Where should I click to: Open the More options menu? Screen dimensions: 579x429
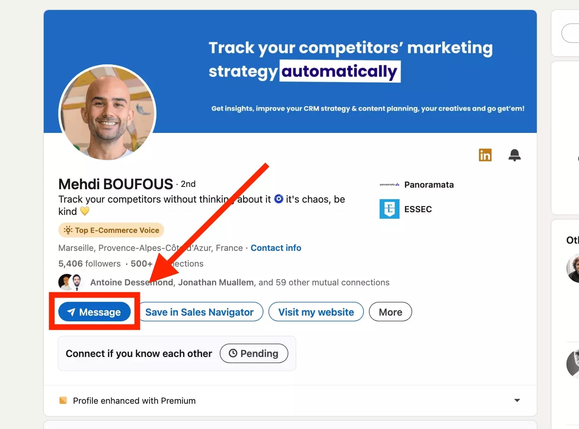tap(390, 312)
